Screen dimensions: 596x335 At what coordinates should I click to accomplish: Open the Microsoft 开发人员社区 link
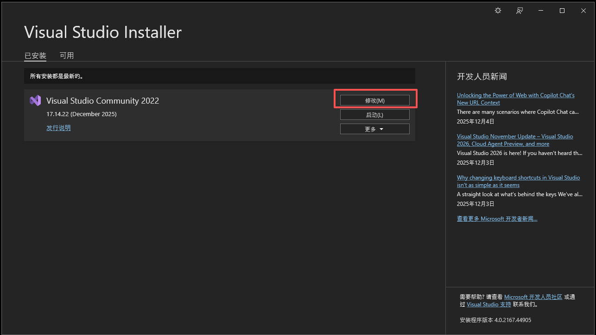tap(533, 297)
